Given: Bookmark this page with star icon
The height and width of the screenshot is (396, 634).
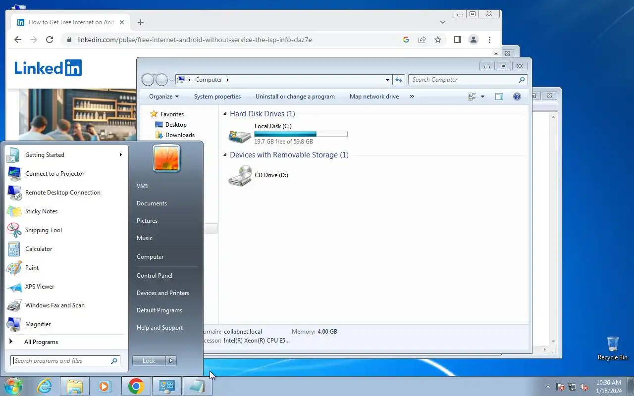Looking at the screenshot, I should click(438, 40).
